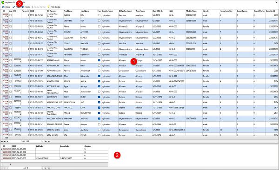This screenshot has width=279, height=170.
Task: Uncheck the Farm checkbox for ABENA MANU row
Action: click(x=99, y=60)
